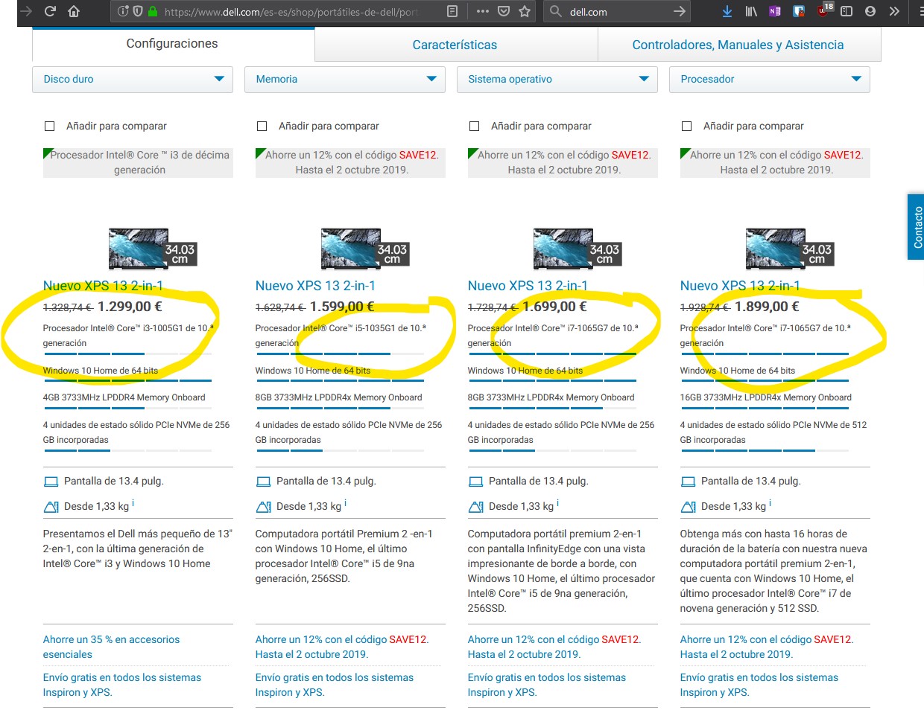Click Envío gratis link under i3 model
924x713 pixels.
[x=122, y=685]
